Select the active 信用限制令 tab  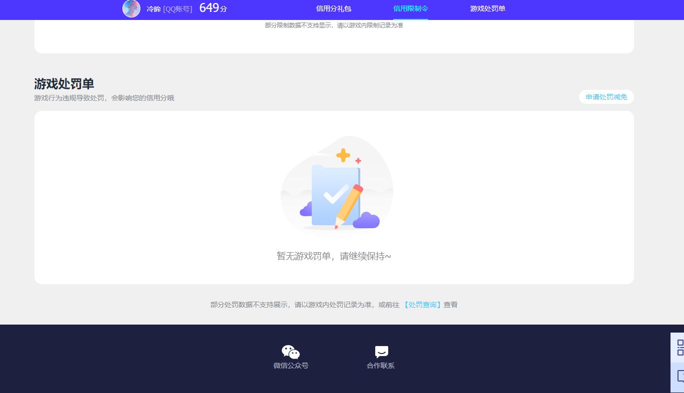coord(411,8)
